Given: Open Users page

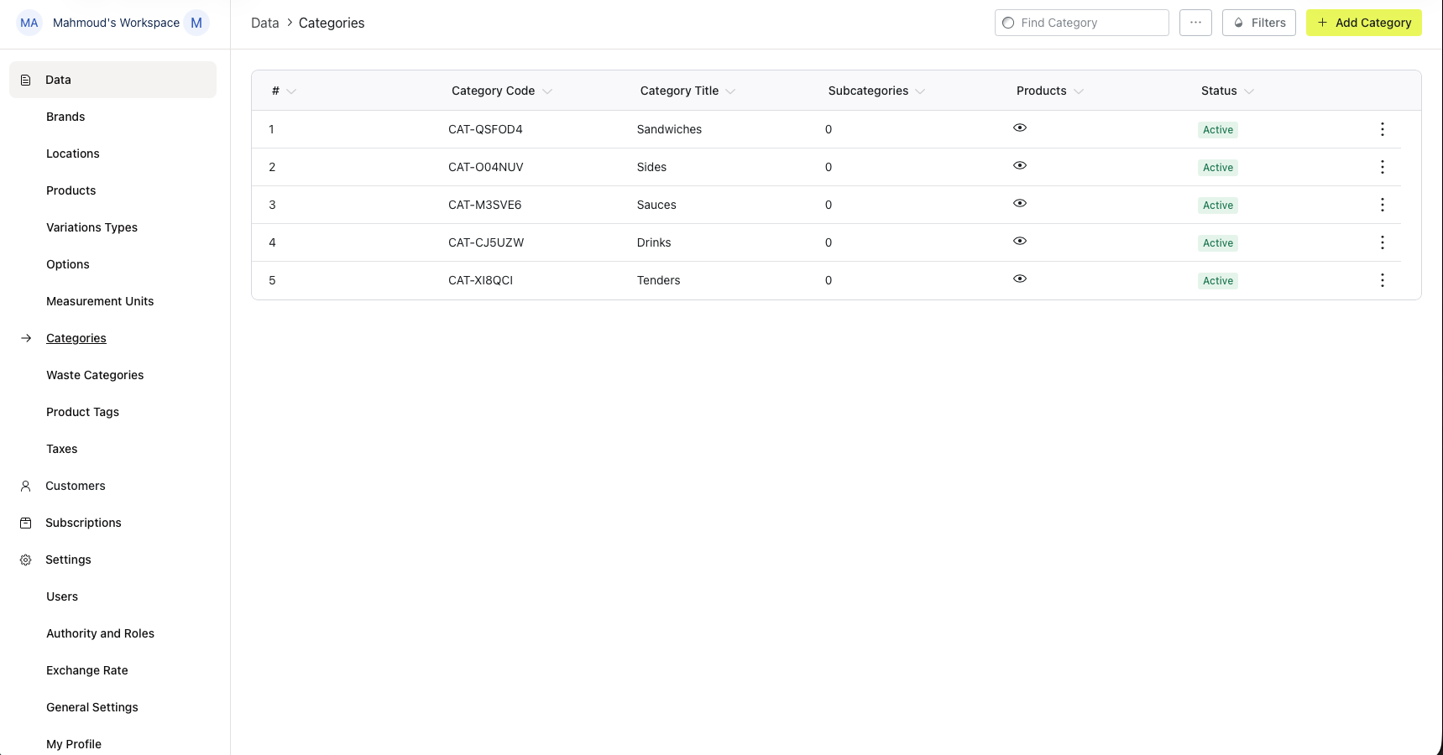Looking at the screenshot, I should 62,596.
